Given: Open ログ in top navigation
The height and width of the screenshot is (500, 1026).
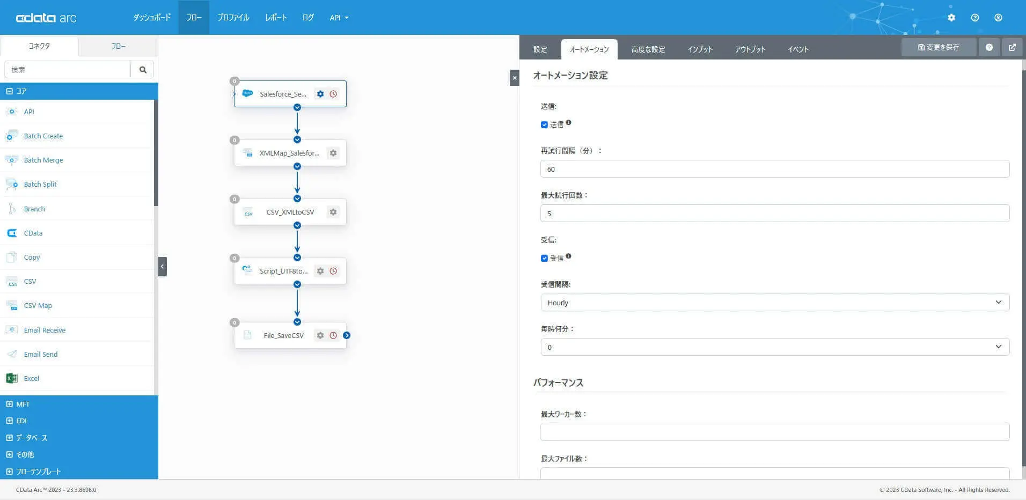Looking at the screenshot, I should coord(308,18).
